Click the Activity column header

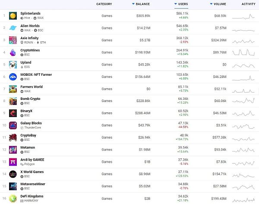click(x=248, y=4)
